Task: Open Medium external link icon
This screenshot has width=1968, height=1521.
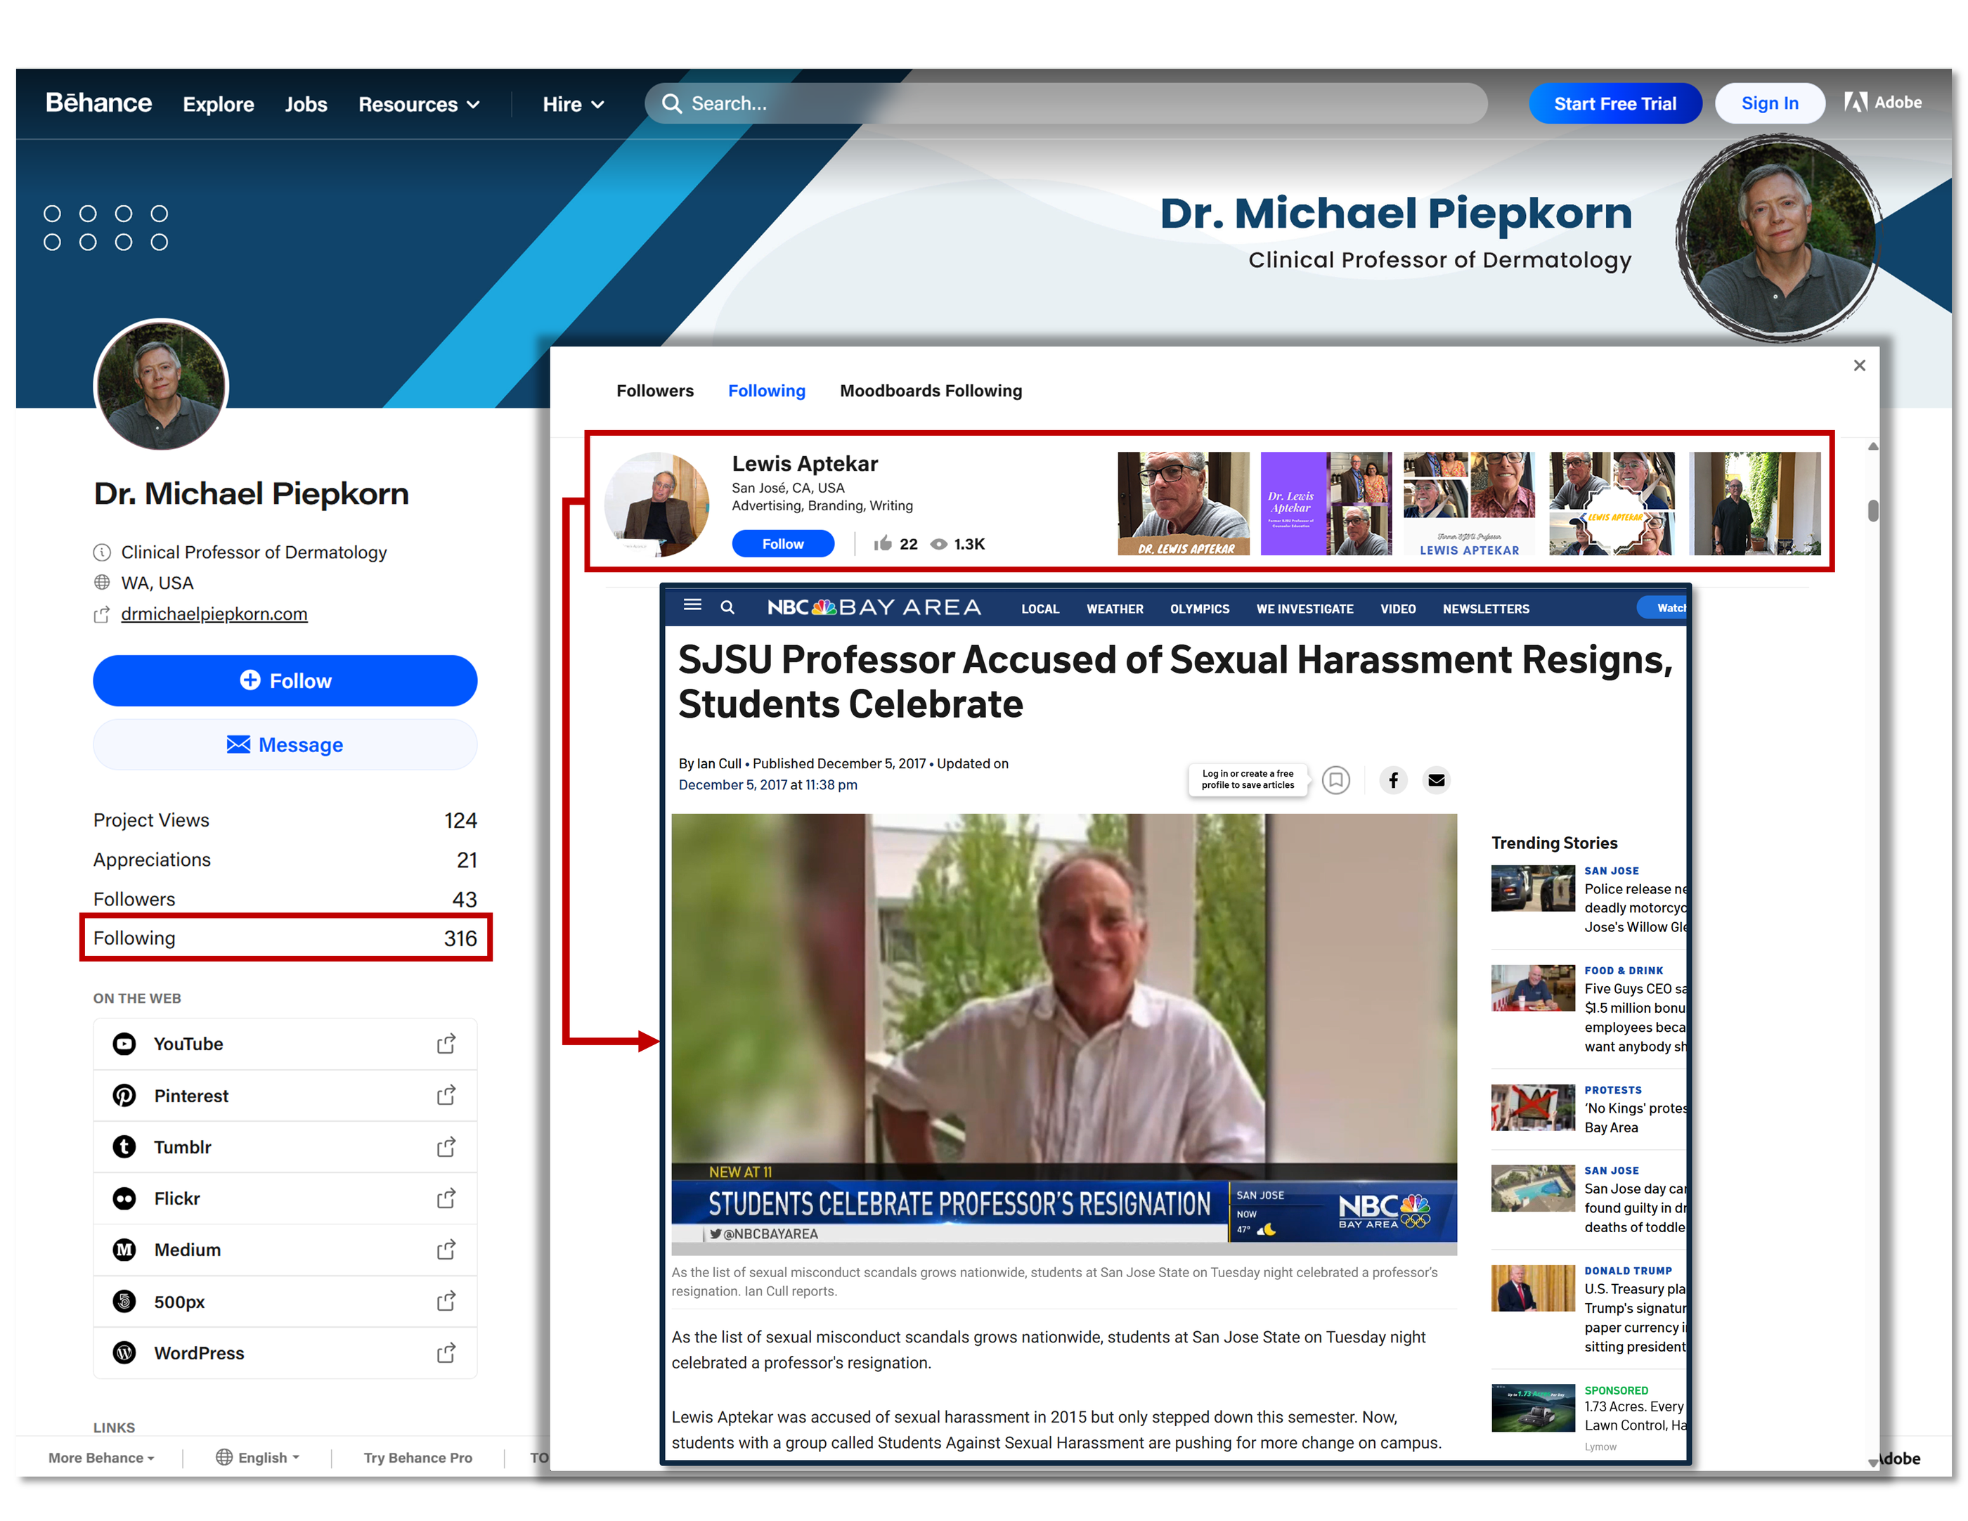Action: [446, 1250]
